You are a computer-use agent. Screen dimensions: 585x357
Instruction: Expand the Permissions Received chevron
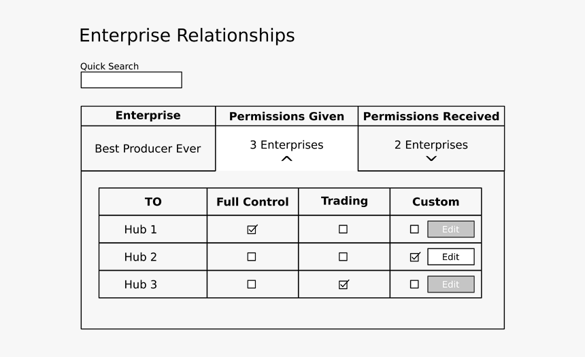coord(431,159)
